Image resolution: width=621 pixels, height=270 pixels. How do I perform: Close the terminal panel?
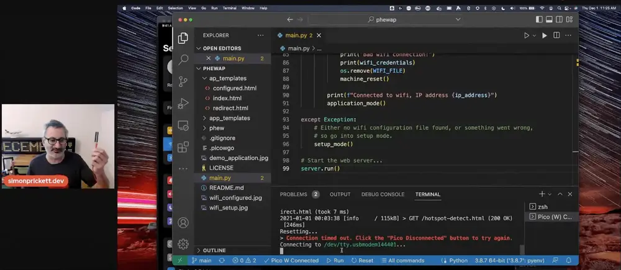[x=570, y=194]
